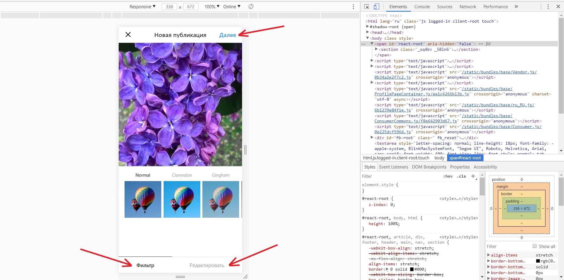
Task: Click the Далее link
Action: (x=228, y=35)
